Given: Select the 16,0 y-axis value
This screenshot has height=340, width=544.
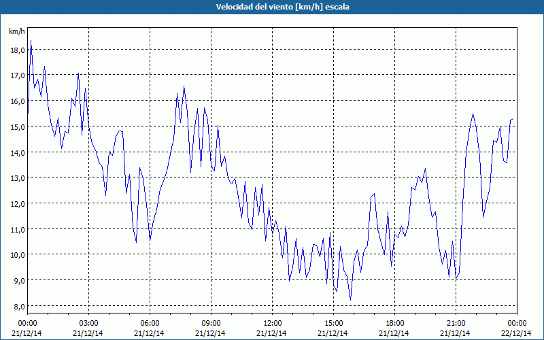Looking at the screenshot, I should click(18, 101).
